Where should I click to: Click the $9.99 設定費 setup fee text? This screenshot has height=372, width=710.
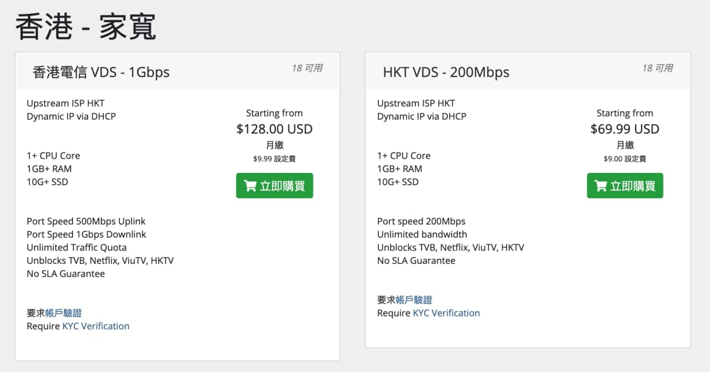(x=275, y=159)
